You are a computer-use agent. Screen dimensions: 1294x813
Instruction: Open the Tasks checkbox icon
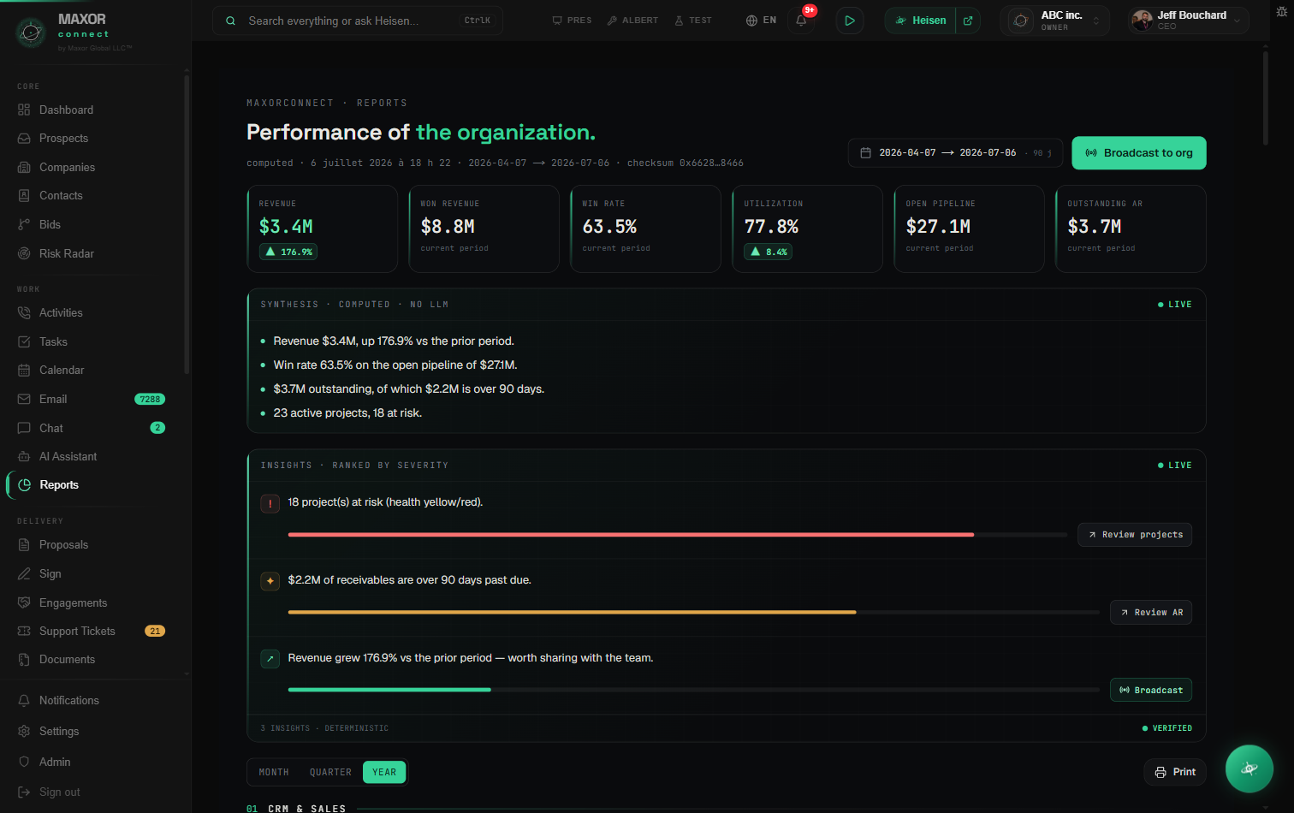pyautogui.click(x=24, y=341)
